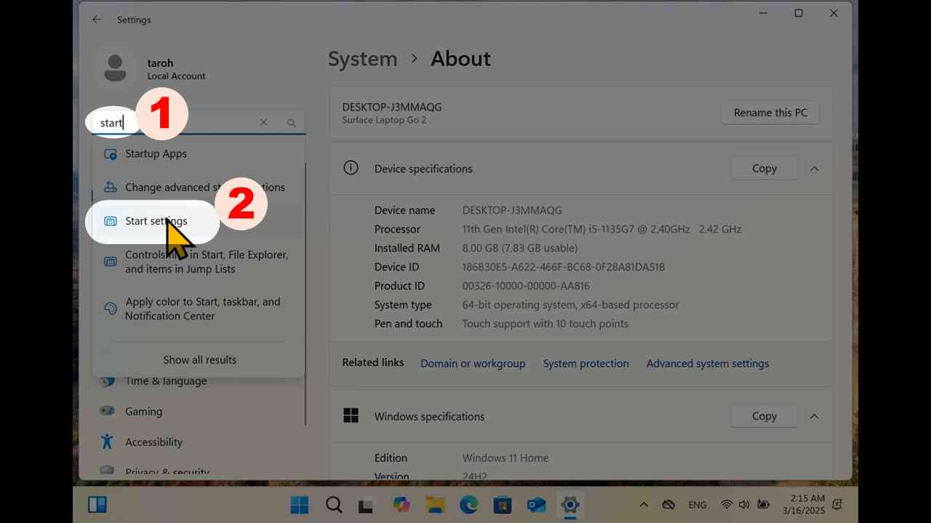Click the Product ID value 00326-10000-00000-AA816
The height and width of the screenshot is (523, 931).
click(x=526, y=285)
